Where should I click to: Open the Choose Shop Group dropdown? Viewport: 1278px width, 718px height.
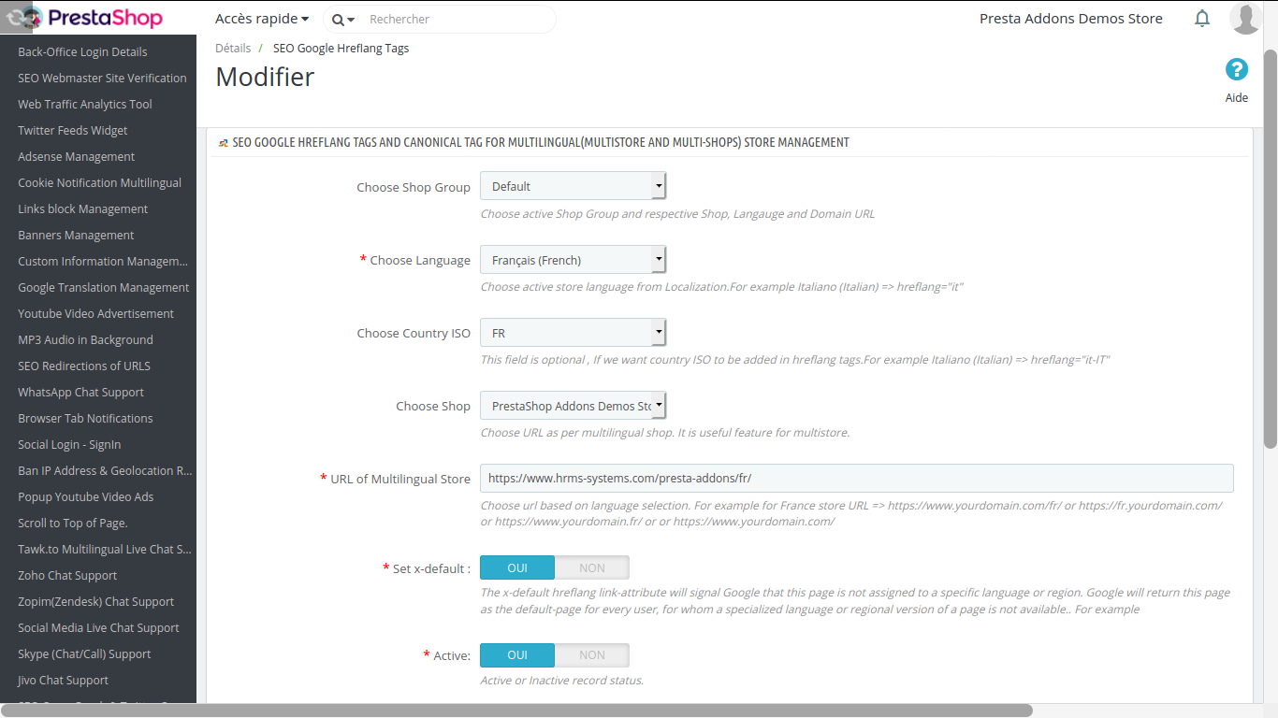pyautogui.click(x=573, y=186)
